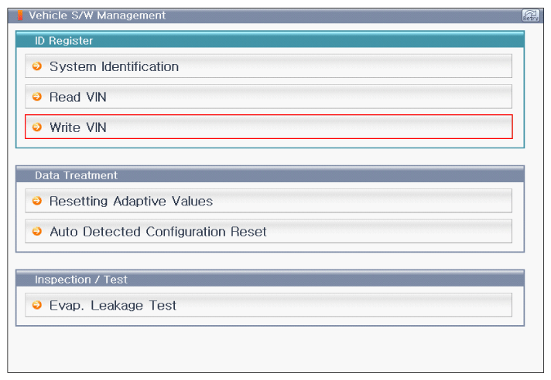Click the ID Register section header
Screen dimensions: 551x380
[63, 40]
